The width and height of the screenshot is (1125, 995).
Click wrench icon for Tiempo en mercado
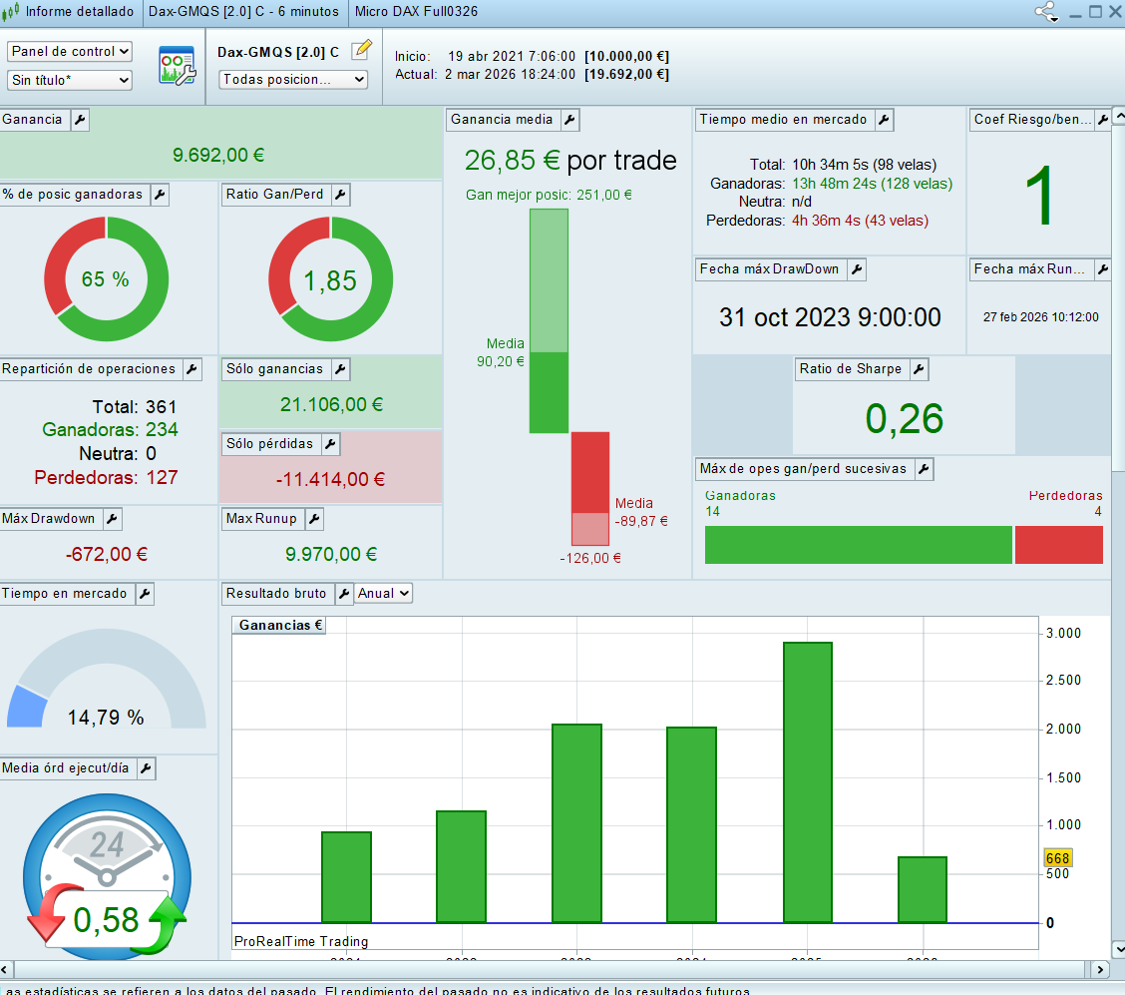click(144, 594)
